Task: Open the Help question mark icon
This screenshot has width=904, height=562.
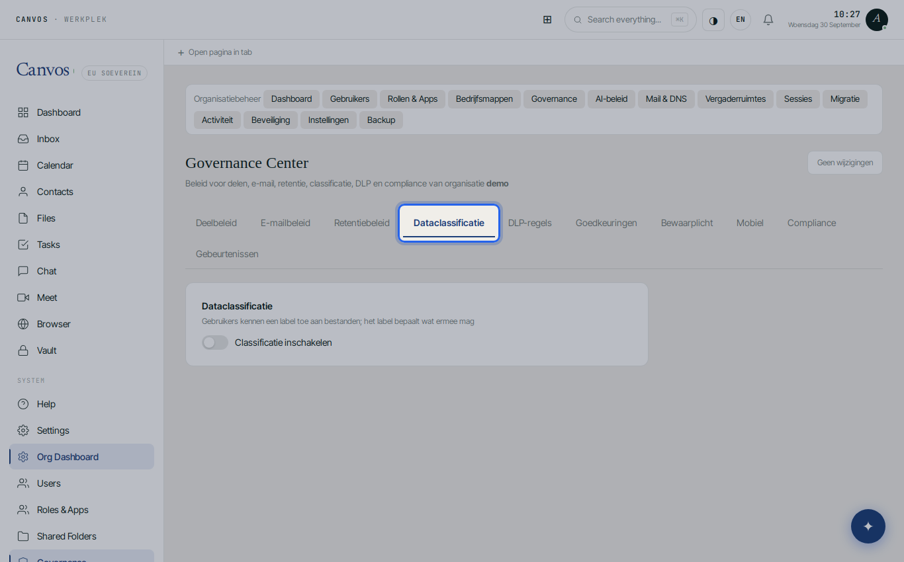Action: (23, 404)
